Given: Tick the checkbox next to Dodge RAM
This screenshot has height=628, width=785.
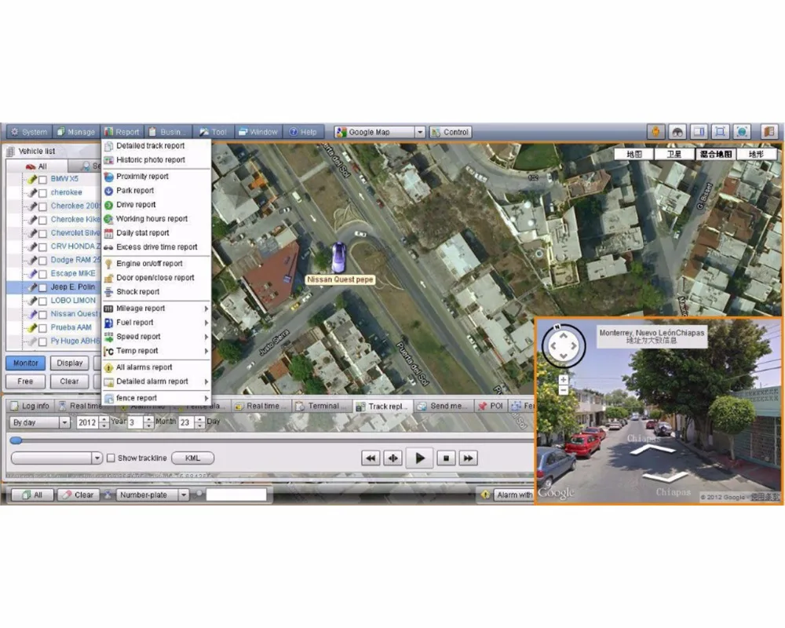Looking at the screenshot, I should click(x=41, y=260).
